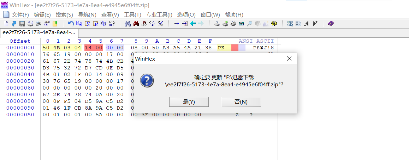Open the 帮助(H) menu

234,14
